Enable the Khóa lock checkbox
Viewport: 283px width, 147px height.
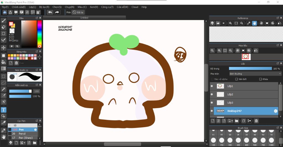(x=260, y=79)
